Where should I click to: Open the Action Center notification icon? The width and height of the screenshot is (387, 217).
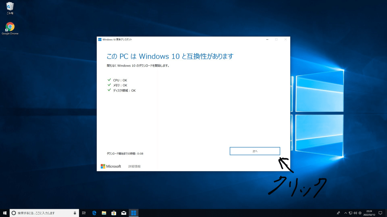point(380,213)
